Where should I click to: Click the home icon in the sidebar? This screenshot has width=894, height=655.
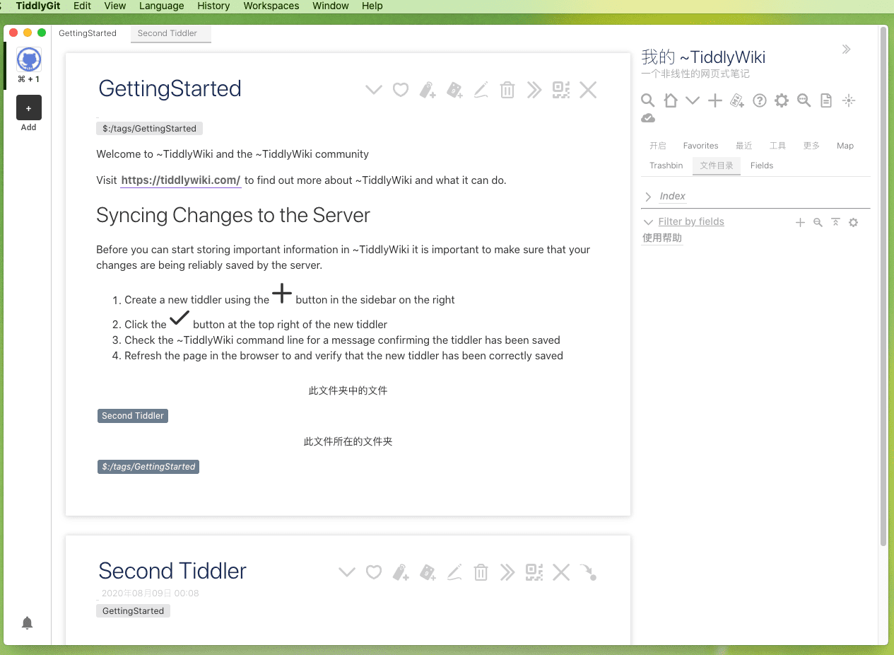(670, 100)
